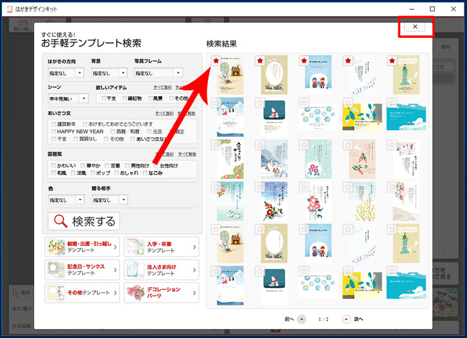The image size is (467, 338).
Task: Click the 検索する search button
Action: (x=84, y=221)
